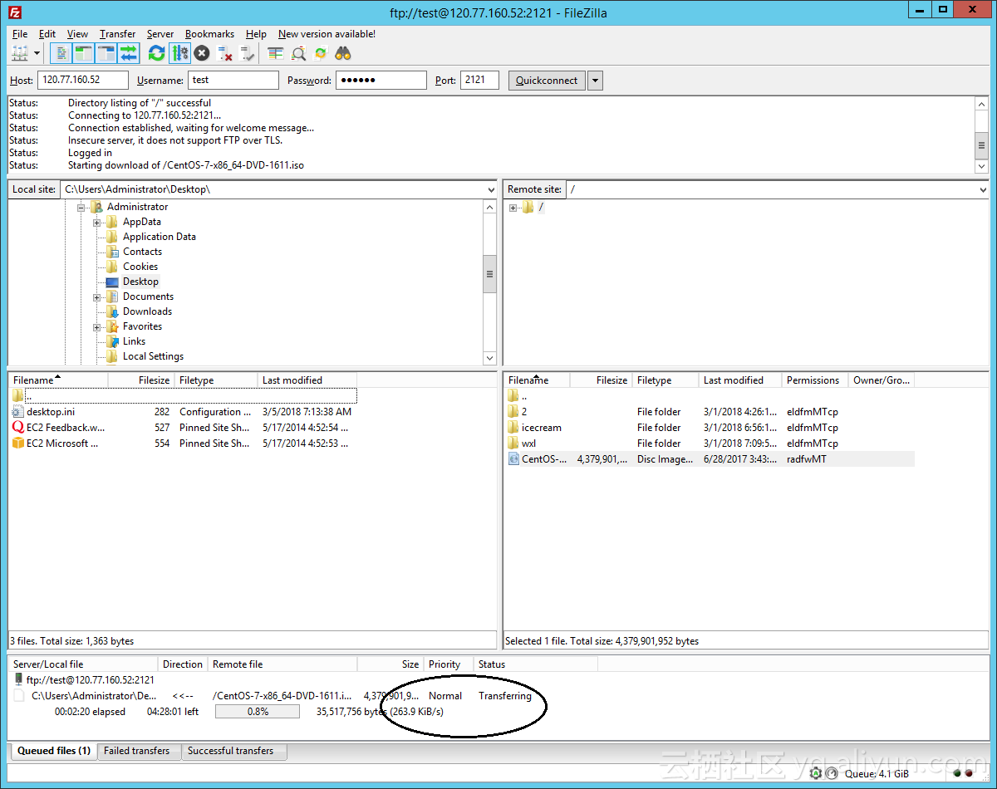997x789 pixels.
Task: Select remote CentOS disc image file
Action: [710, 459]
